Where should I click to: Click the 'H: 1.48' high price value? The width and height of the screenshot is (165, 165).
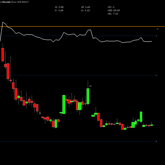click(86, 7)
